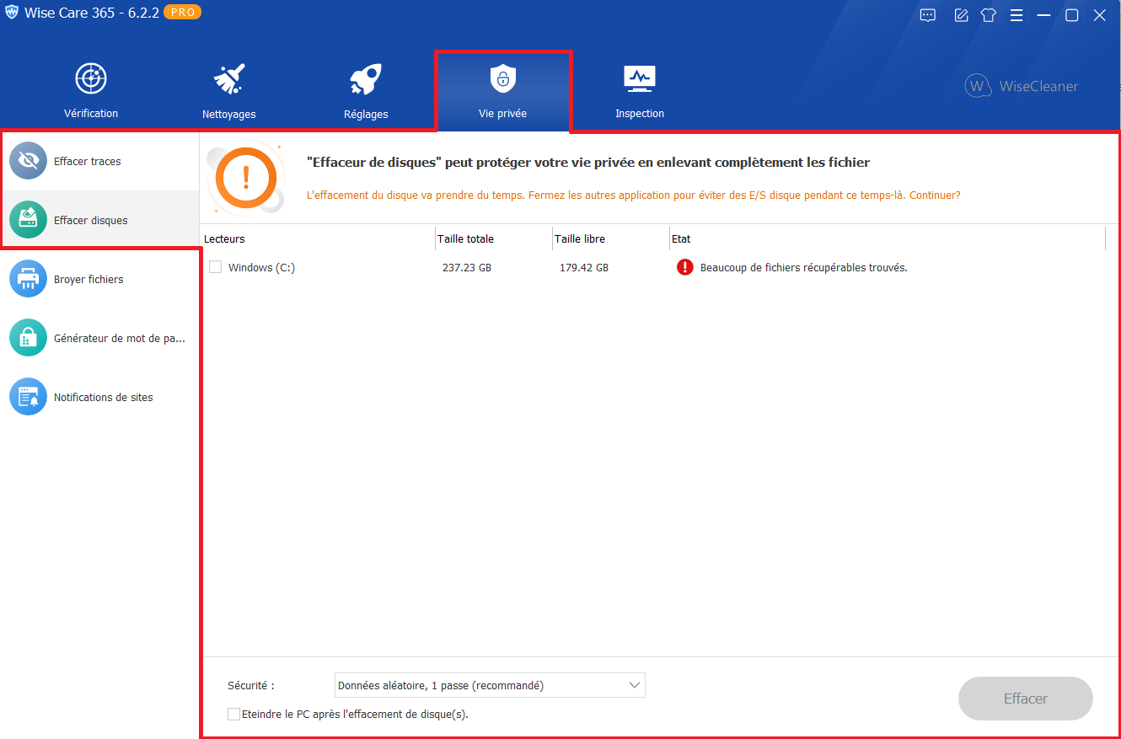The width and height of the screenshot is (1121, 739).
Task: Open the Sécurité passes dropdown
Action: coord(490,685)
